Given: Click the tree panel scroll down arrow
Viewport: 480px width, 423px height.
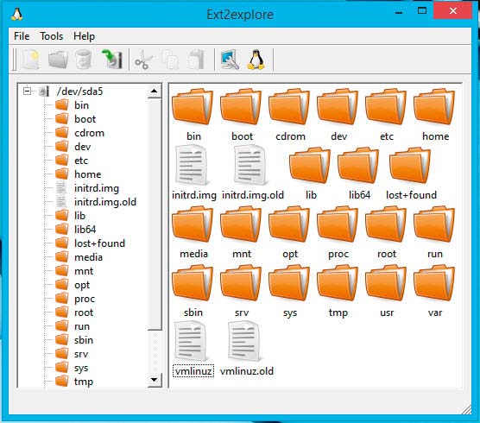Looking at the screenshot, I should pyautogui.click(x=154, y=380).
